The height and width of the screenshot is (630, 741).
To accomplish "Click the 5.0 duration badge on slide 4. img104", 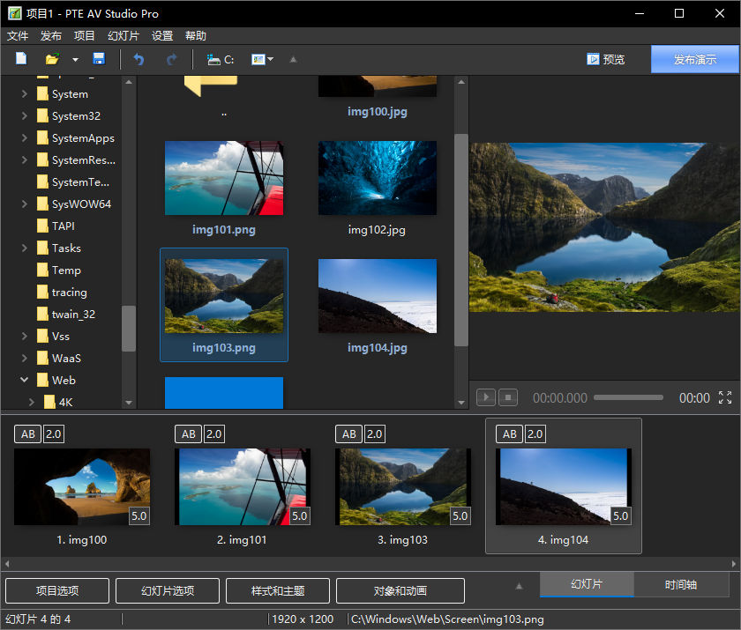I will coord(620,515).
